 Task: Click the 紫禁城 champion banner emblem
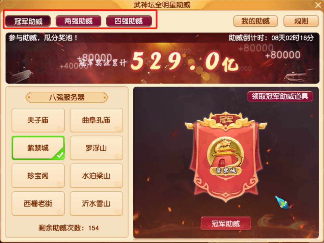pyautogui.click(x=225, y=156)
